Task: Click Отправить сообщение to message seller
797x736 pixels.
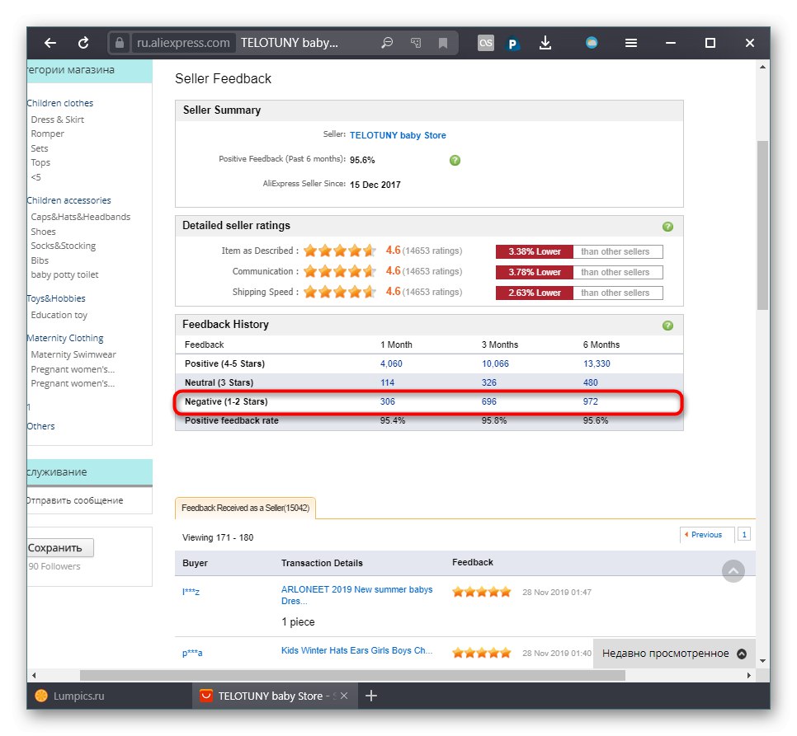Action: pyautogui.click(x=75, y=500)
